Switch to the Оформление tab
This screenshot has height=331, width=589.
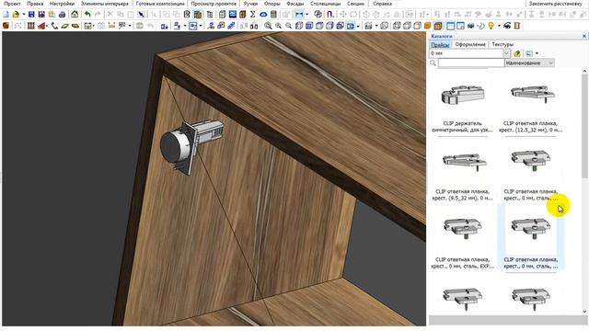(x=470, y=44)
